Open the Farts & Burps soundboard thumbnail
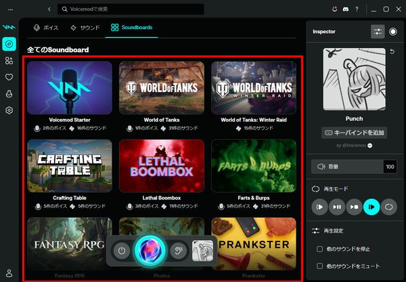The image size is (406, 282). pos(254,166)
